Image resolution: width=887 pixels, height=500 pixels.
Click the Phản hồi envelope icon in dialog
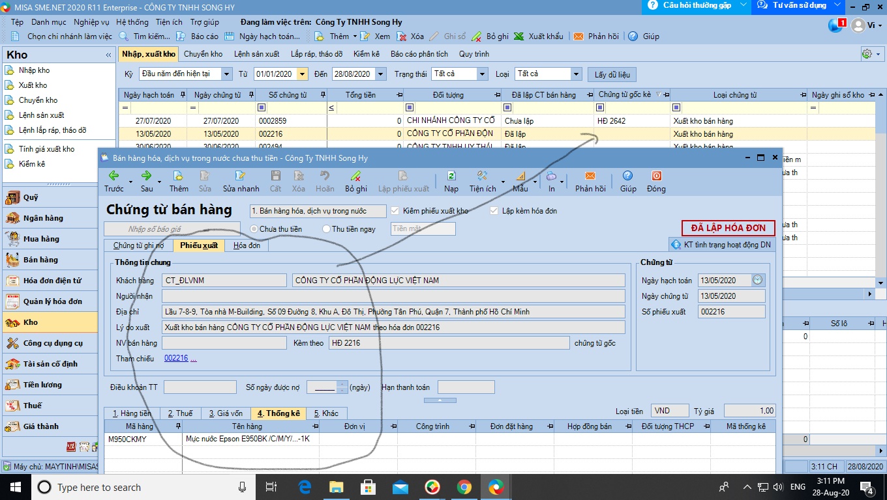point(590,176)
